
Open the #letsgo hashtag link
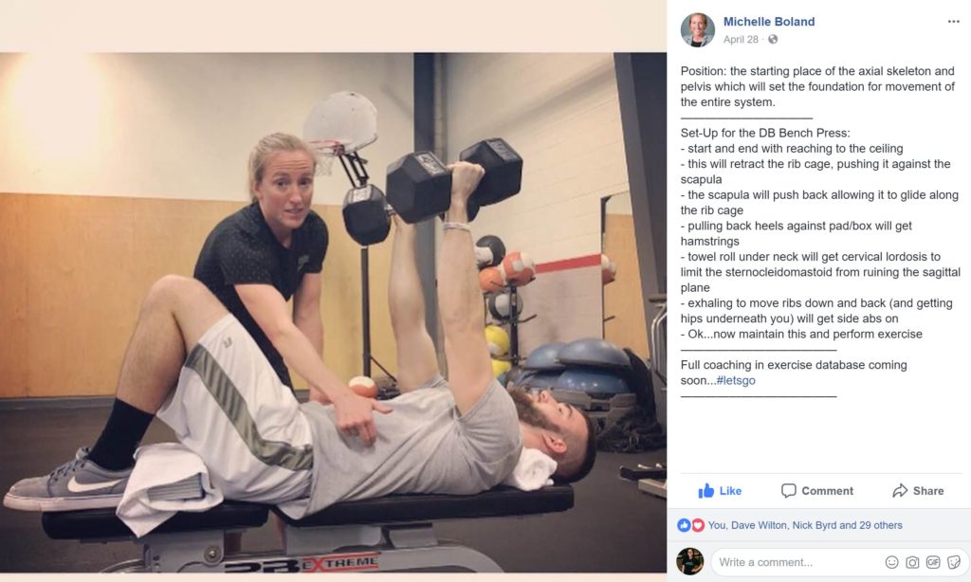[x=736, y=380]
